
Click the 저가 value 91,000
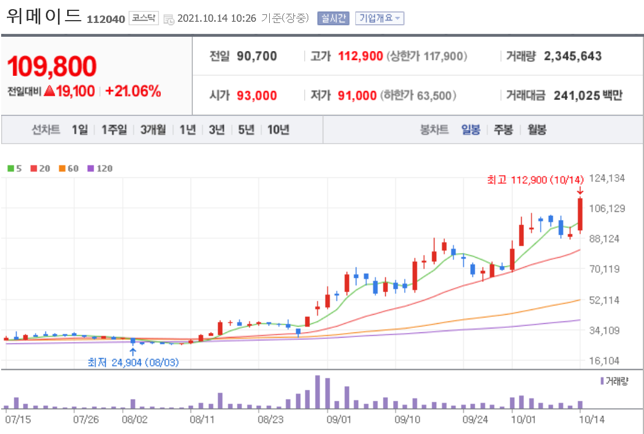click(358, 96)
